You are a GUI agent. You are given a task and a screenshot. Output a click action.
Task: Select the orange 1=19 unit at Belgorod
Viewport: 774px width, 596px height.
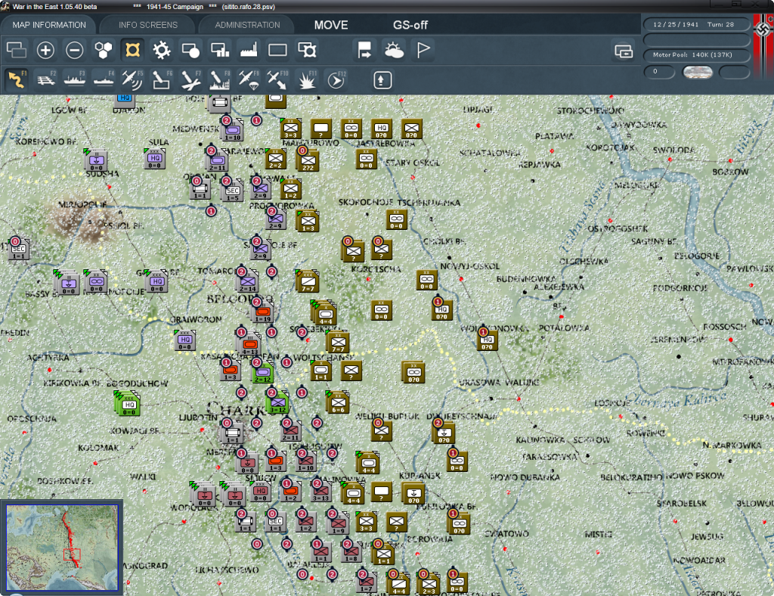(x=263, y=312)
